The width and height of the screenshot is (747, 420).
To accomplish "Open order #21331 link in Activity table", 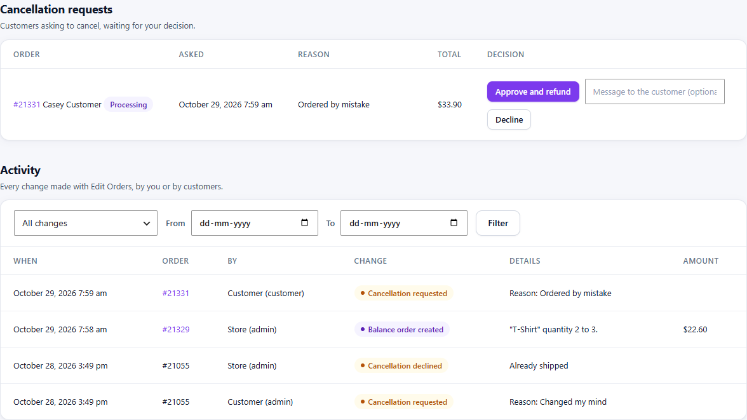I will [x=176, y=293].
